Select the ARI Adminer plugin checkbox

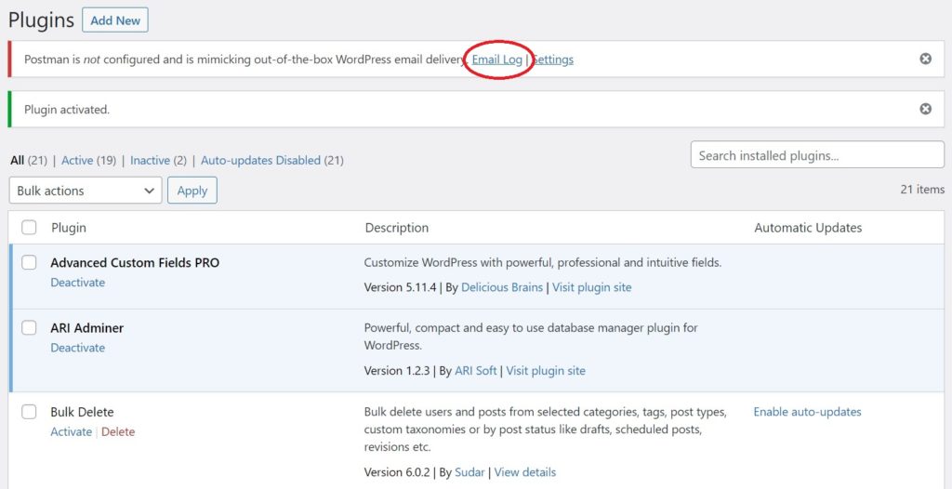point(29,328)
